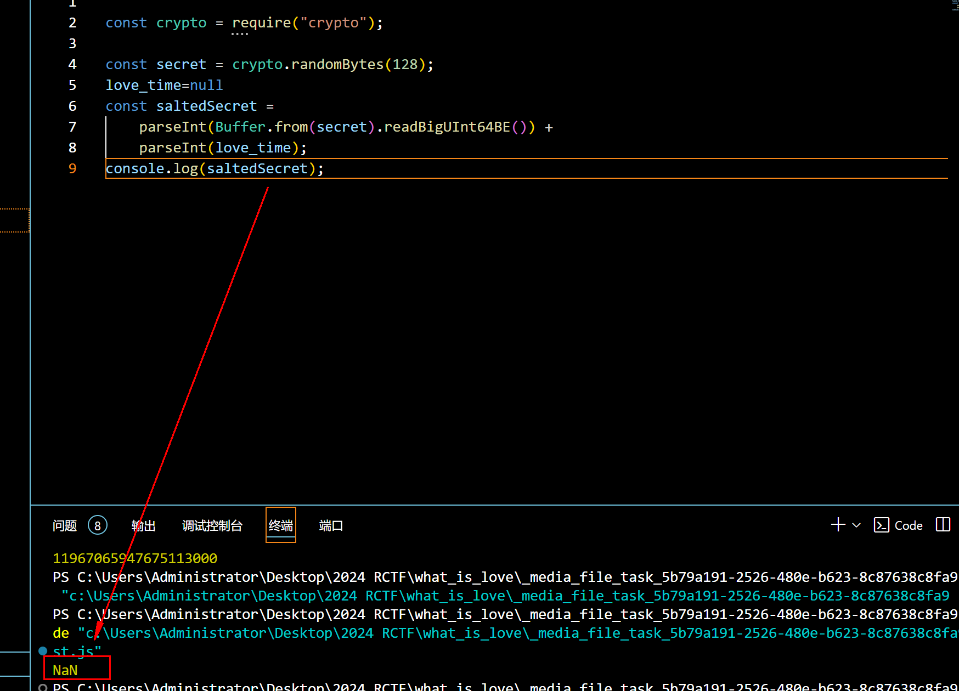Click NaN output in terminal
This screenshot has width=959, height=691.
point(65,670)
